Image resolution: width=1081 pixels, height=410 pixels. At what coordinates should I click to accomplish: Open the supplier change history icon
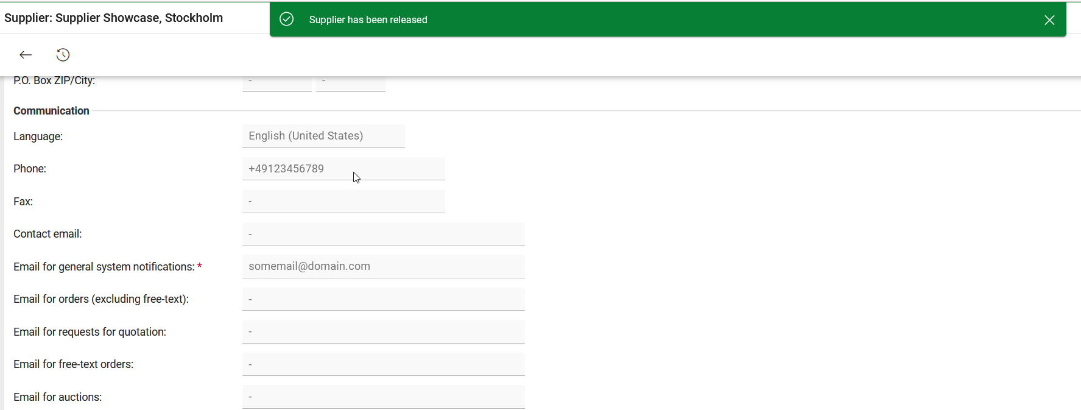click(63, 55)
